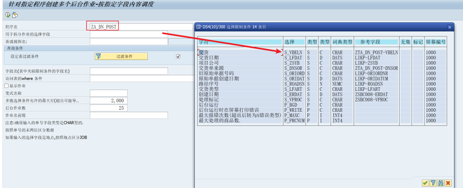Screen dimensions: 463x188
Task: Click the 选择 column header
Action: [x=294, y=42]
